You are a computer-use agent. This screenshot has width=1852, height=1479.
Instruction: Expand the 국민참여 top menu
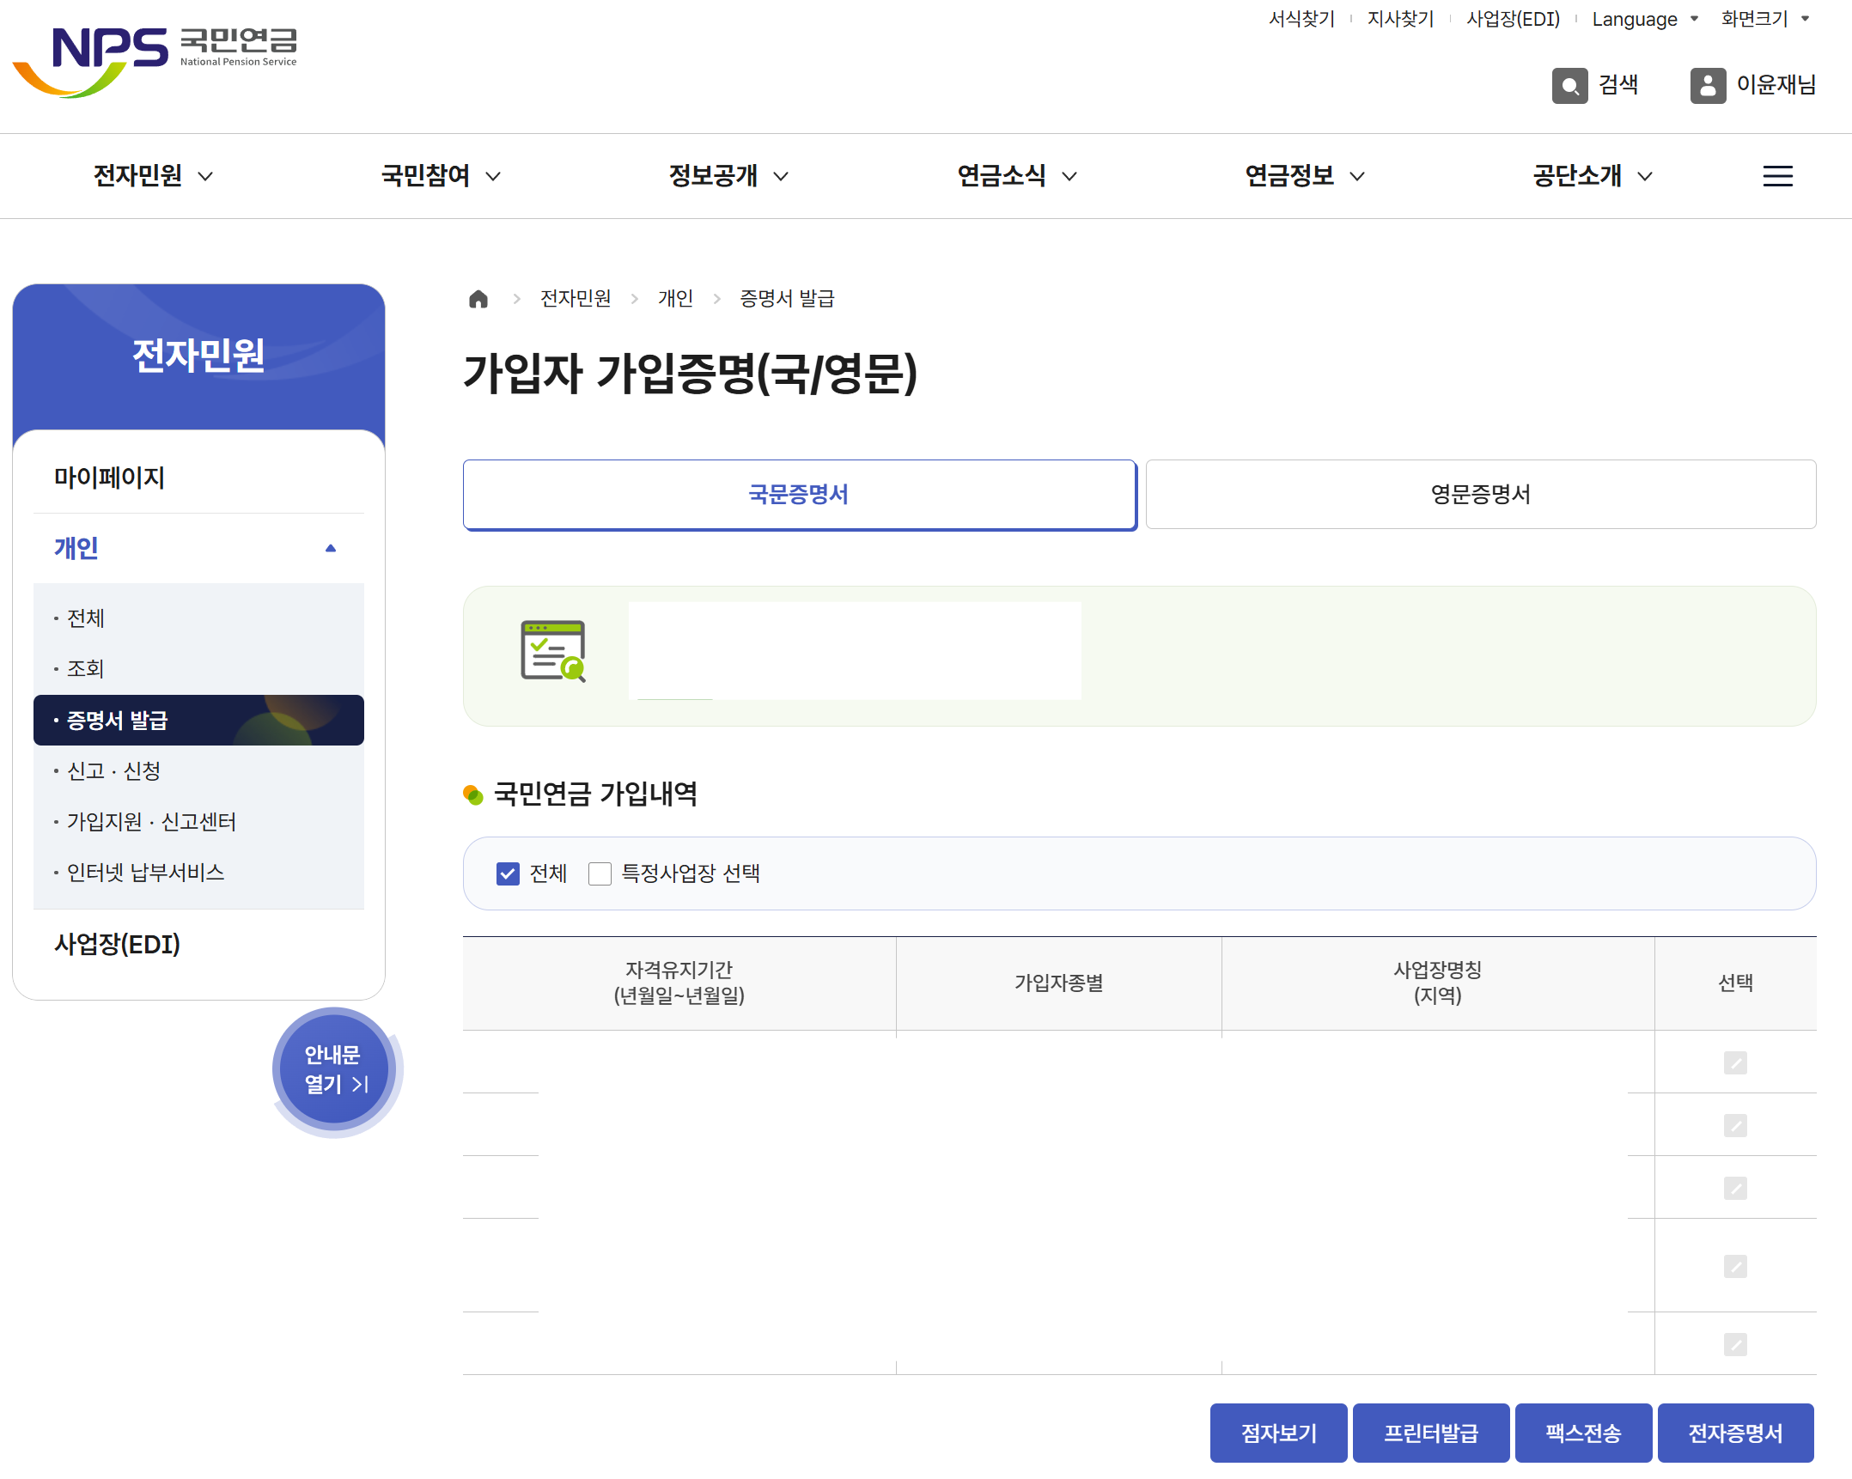click(441, 176)
